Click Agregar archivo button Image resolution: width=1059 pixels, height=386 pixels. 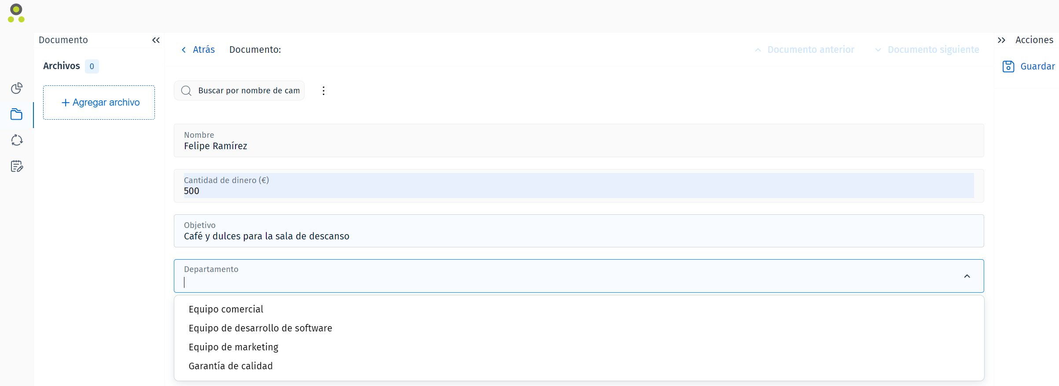tap(99, 103)
